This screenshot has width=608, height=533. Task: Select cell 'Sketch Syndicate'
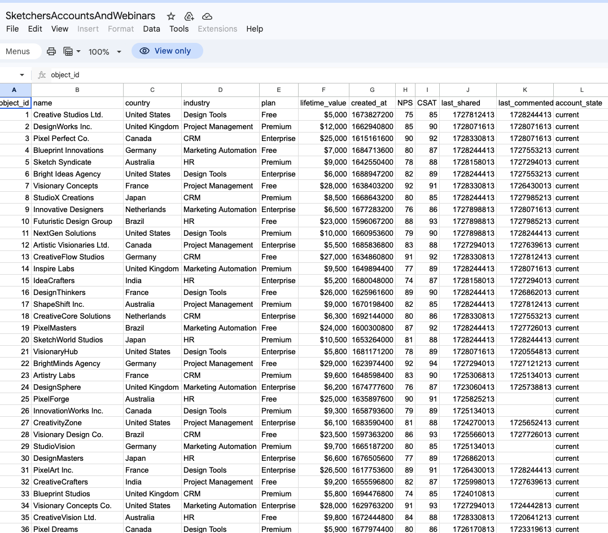[77, 162]
